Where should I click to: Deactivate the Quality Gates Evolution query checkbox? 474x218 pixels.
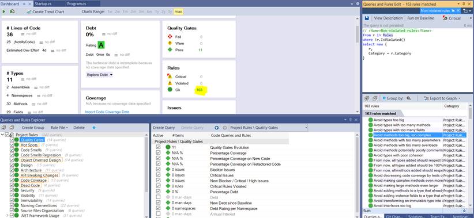coord(158,147)
